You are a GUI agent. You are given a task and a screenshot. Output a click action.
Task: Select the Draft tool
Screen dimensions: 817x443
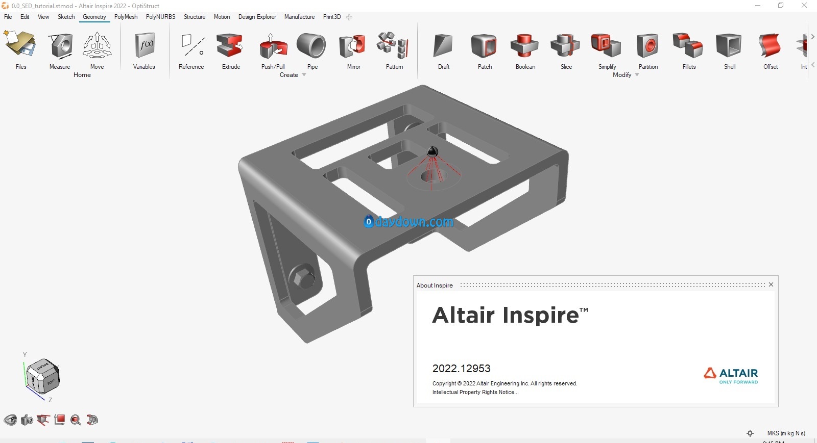point(443,45)
